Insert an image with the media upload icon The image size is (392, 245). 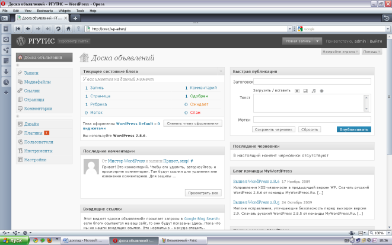pyautogui.click(x=297, y=91)
